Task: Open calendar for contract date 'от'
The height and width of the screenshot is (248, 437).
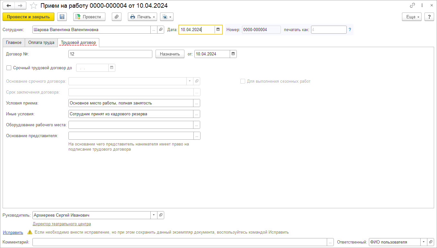Action: [x=233, y=54]
